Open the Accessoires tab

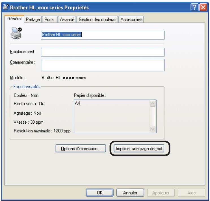131,19
